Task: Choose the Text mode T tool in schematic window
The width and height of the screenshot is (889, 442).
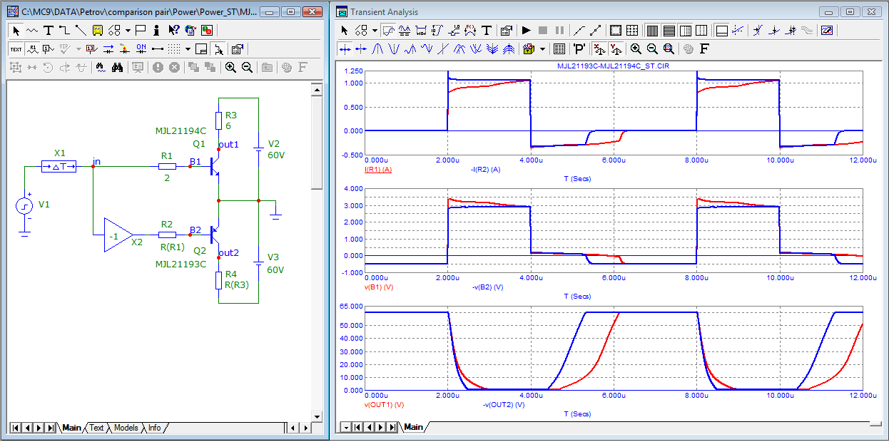Action: (49, 31)
